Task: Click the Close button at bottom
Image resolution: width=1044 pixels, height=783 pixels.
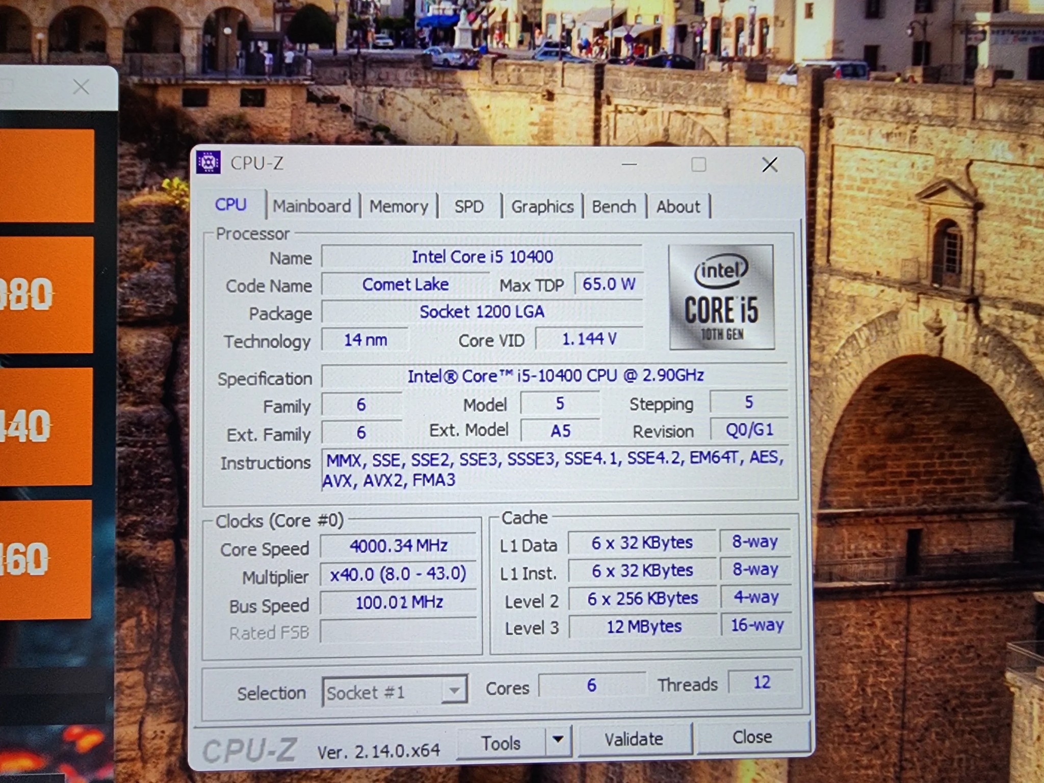Action: coord(752,737)
